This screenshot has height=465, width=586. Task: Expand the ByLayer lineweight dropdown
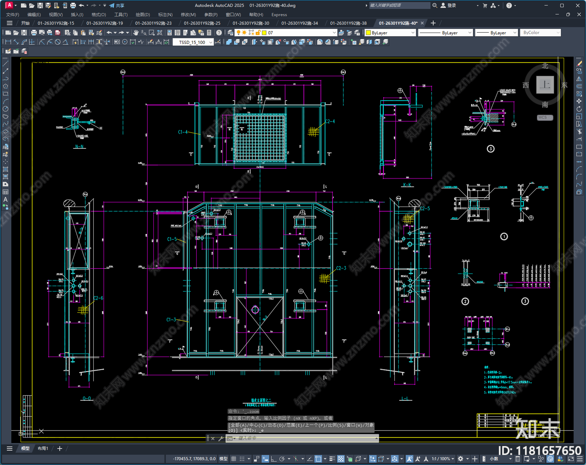point(515,33)
